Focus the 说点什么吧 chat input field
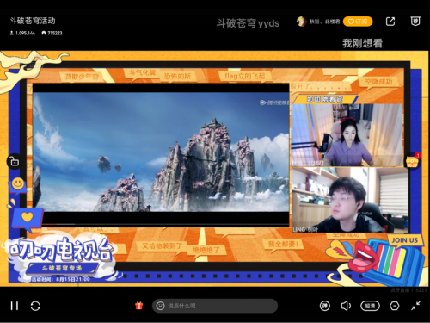Screen dimensions: 430x323 click(x=215, y=306)
